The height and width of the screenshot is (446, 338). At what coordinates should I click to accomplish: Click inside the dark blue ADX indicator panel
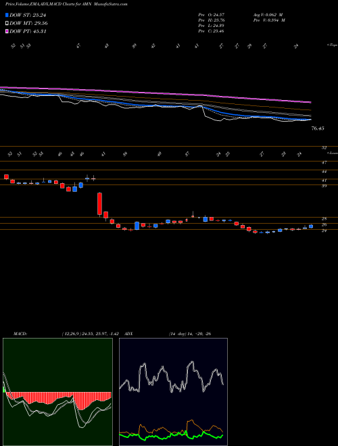pos(173,392)
